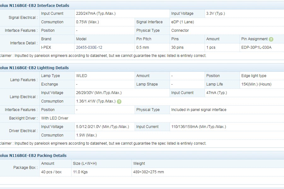Image resolution: width=284 pixels, height=189 pixels.
Task: Click the Driver Electrical row label
Action: tap(23, 131)
